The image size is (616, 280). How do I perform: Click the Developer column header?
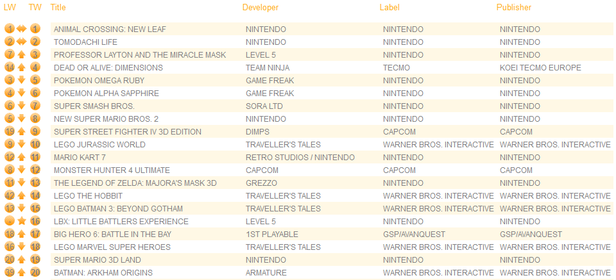[260, 8]
